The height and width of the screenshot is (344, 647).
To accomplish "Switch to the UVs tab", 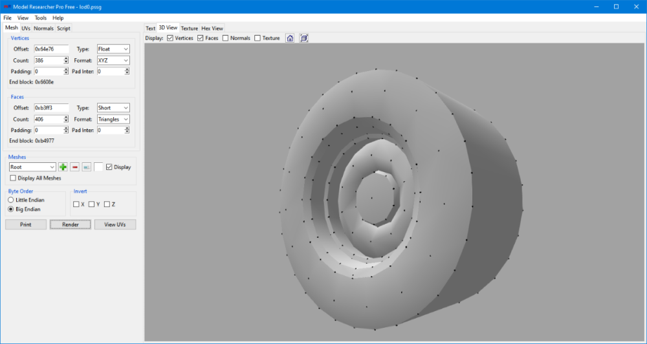I will (x=26, y=28).
